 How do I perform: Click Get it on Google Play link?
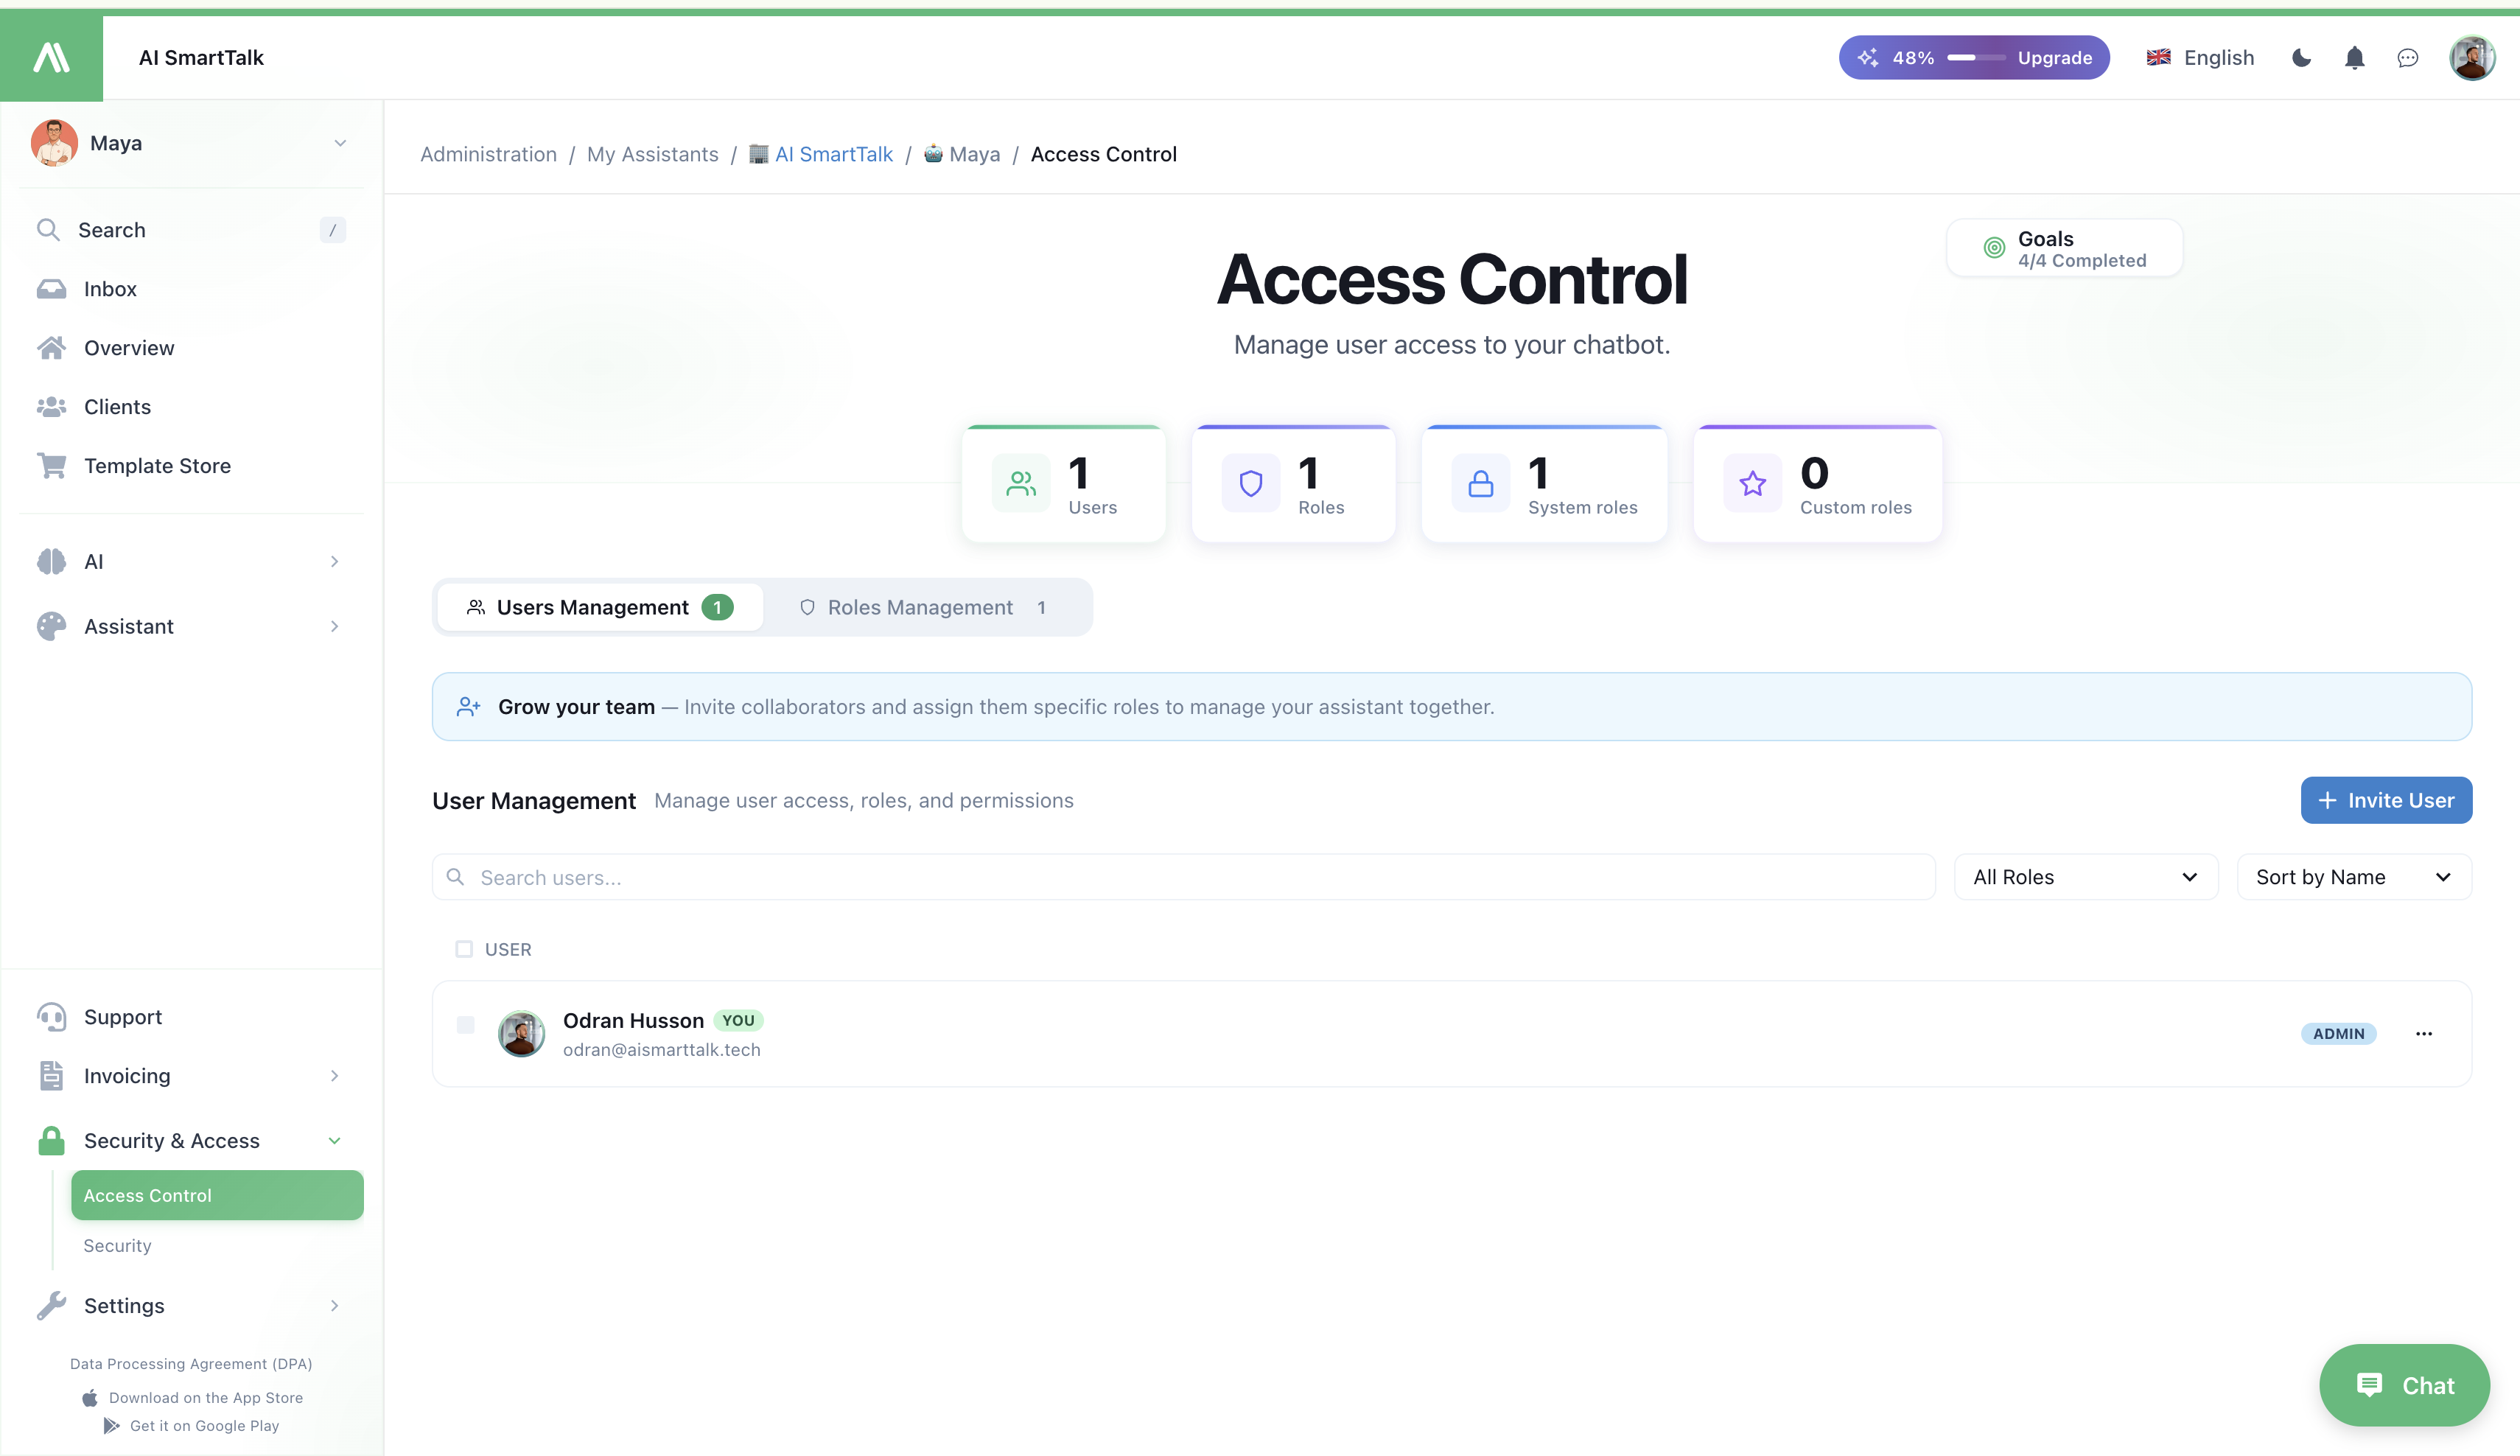tap(191, 1426)
